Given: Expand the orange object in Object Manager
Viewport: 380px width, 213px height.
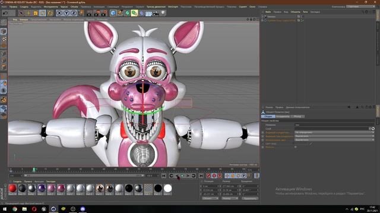Looking at the screenshot, I should (x=262, y=21).
